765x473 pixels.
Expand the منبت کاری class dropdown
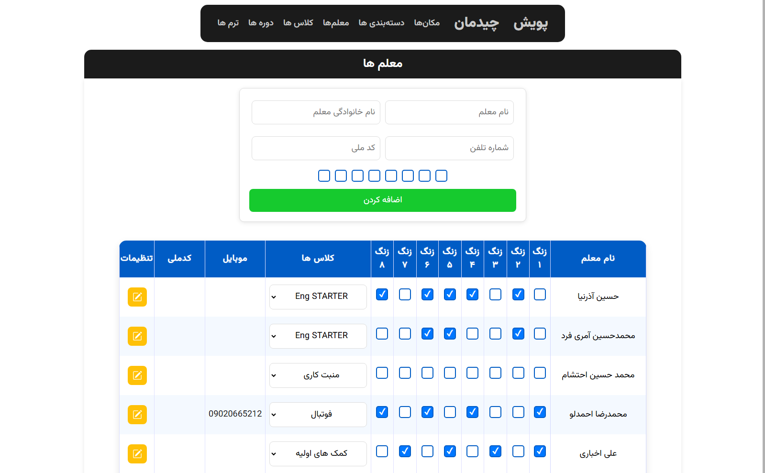[x=318, y=375]
